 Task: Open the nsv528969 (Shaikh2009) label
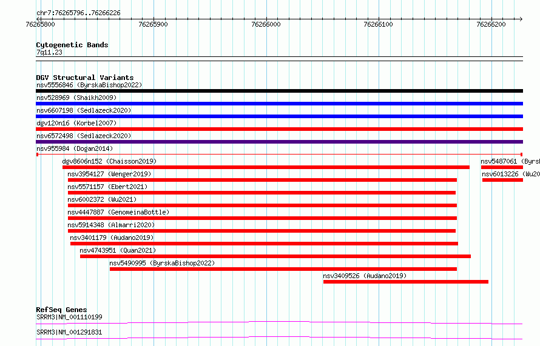point(76,98)
